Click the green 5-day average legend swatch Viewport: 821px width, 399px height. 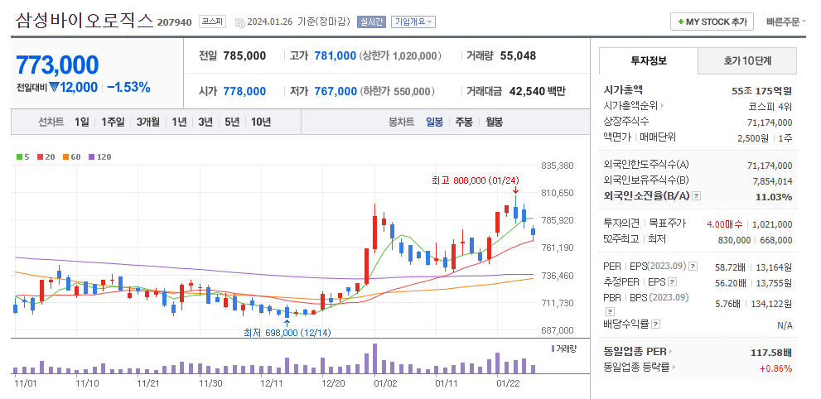(19, 157)
